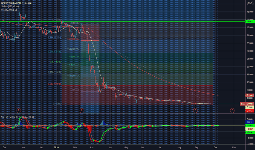
Task: Click the rightmost future earnings E marker
Action: click(x=232, y=110)
